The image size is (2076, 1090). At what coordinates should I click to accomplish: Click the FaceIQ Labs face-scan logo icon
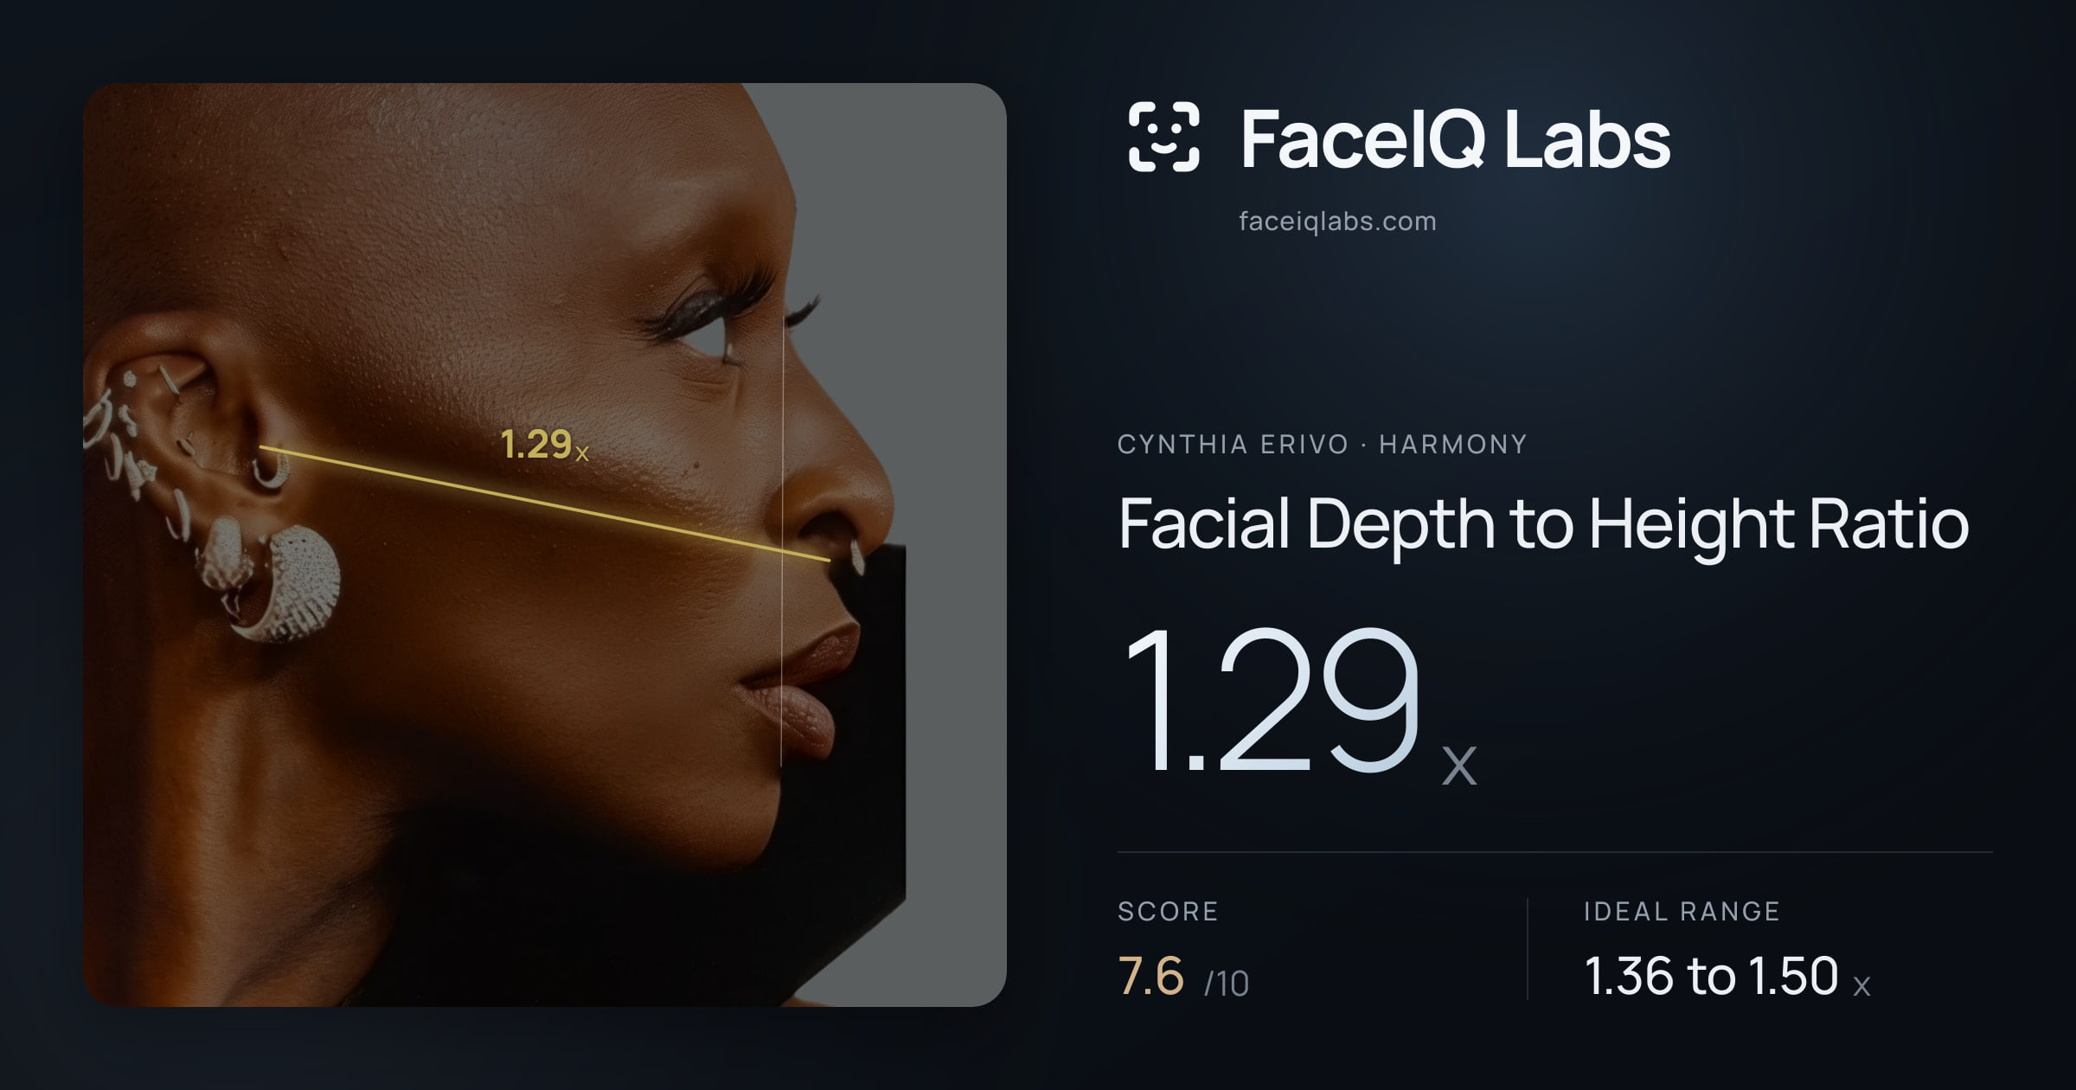[x=1163, y=137]
